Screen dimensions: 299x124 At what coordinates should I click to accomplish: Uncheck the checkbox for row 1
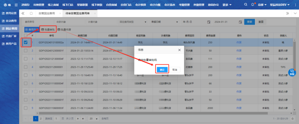coord(26,43)
